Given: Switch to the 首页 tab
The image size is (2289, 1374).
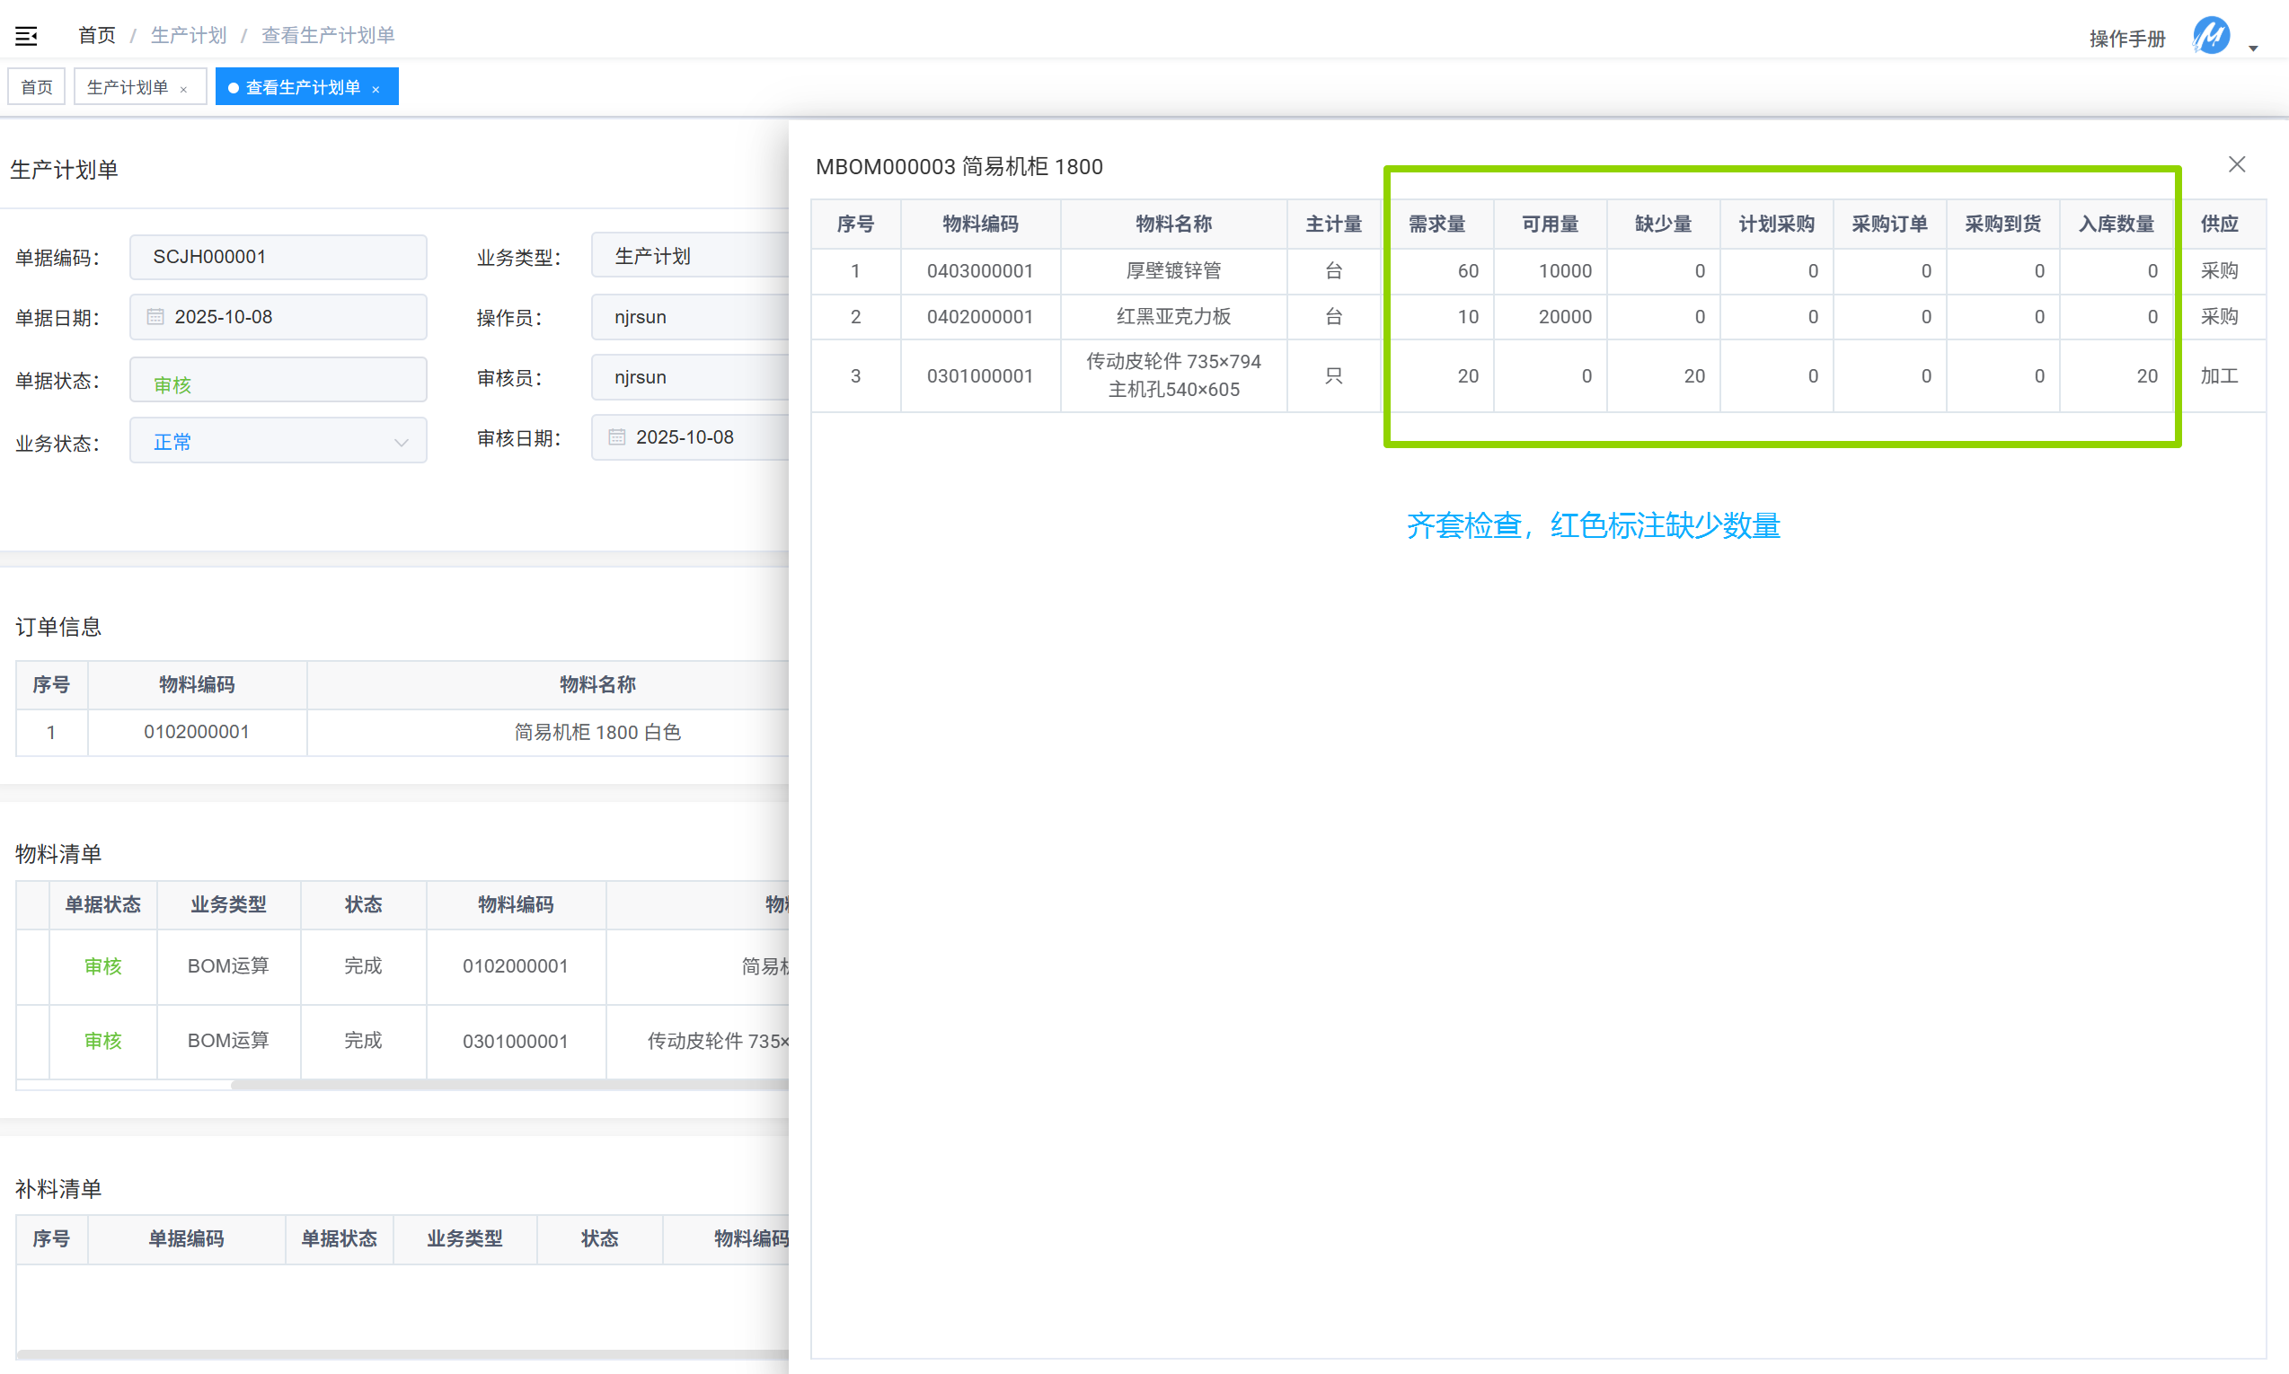Looking at the screenshot, I should tap(37, 87).
